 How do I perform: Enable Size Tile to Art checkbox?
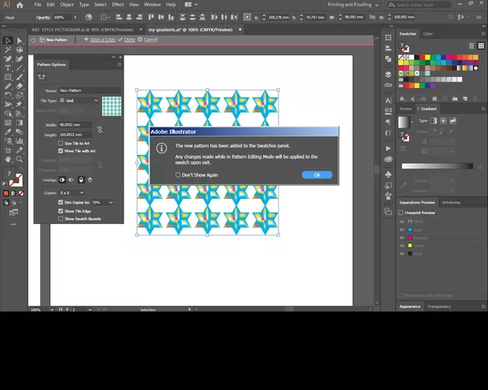[x=61, y=143]
